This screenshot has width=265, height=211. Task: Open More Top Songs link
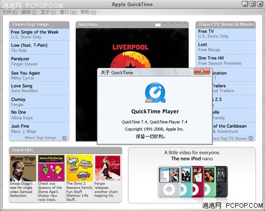tap(40, 138)
